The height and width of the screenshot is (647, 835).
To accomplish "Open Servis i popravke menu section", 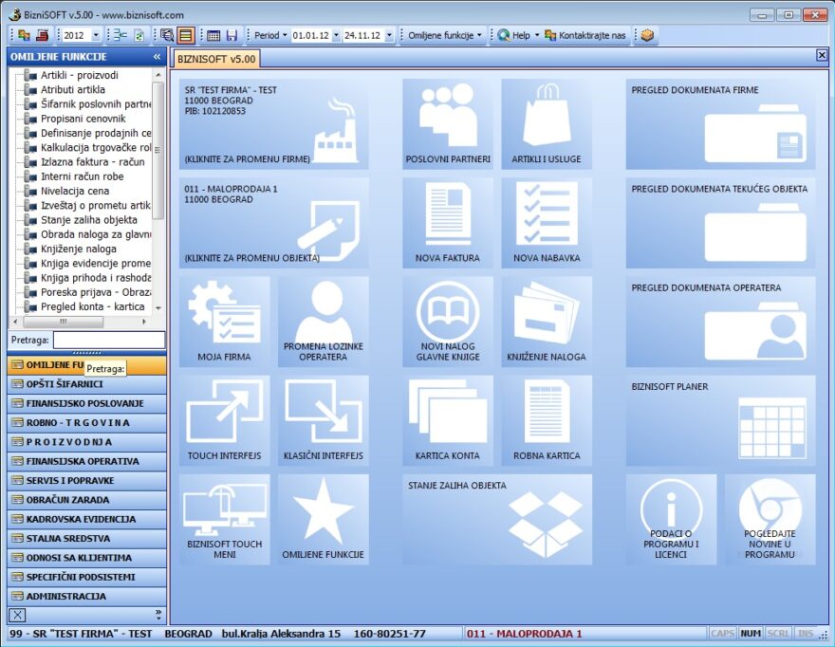I will click(86, 480).
